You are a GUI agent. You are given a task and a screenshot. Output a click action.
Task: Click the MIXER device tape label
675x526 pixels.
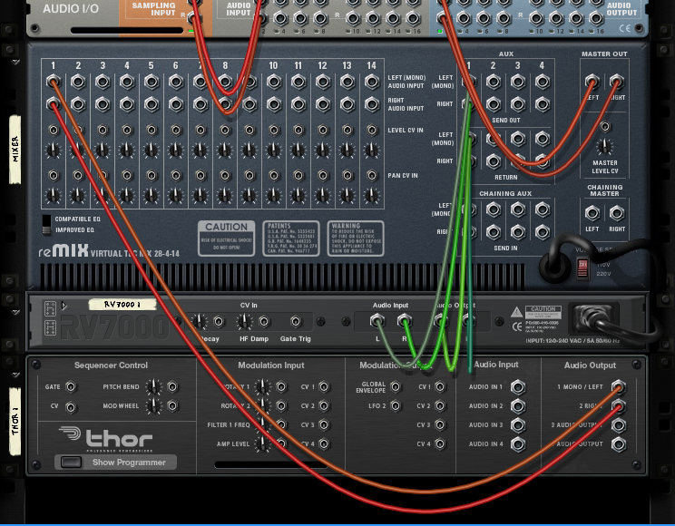pos(15,149)
